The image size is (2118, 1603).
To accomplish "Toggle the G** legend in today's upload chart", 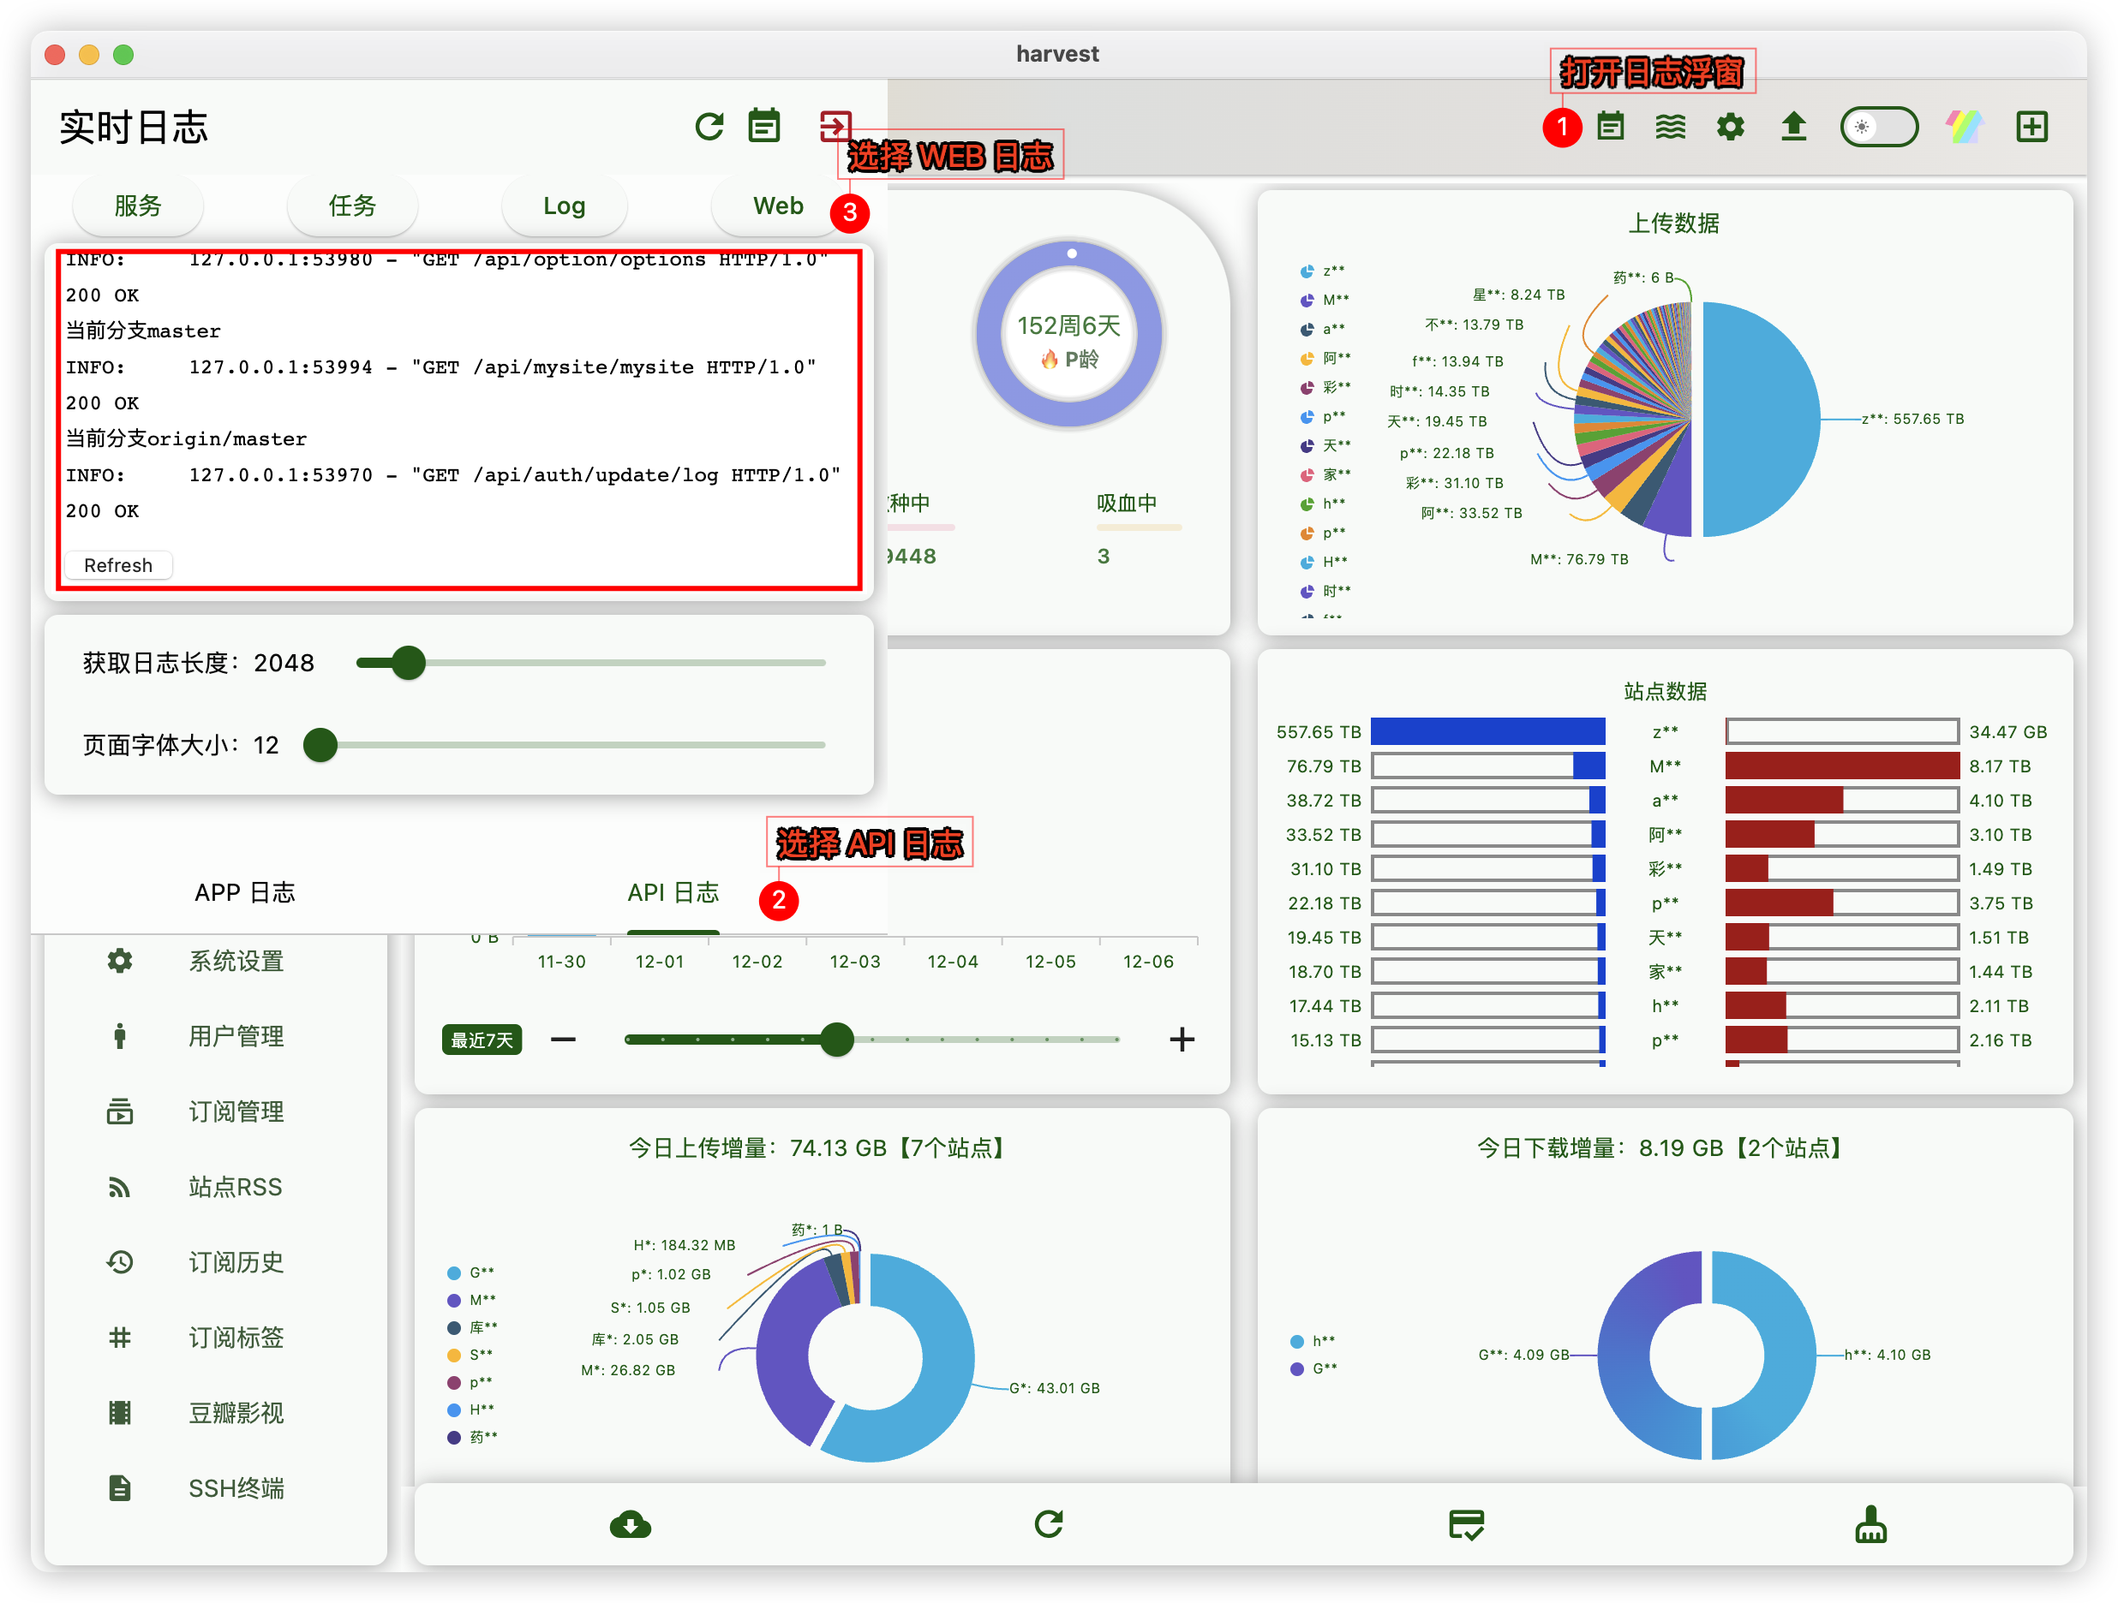I will click(471, 1272).
